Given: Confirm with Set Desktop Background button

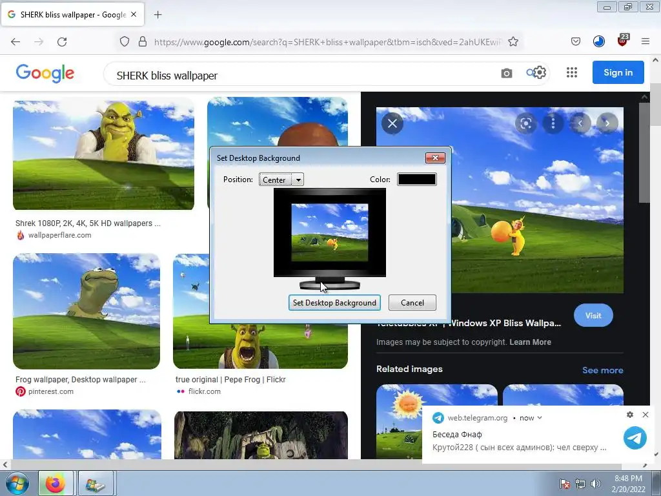Looking at the screenshot, I should pyautogui.click(x=335, y=303).
